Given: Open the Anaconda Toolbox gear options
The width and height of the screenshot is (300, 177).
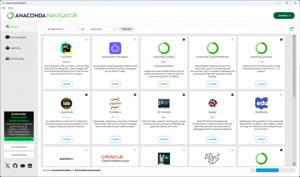Looking at the screenshot, I should click(184, 40).
